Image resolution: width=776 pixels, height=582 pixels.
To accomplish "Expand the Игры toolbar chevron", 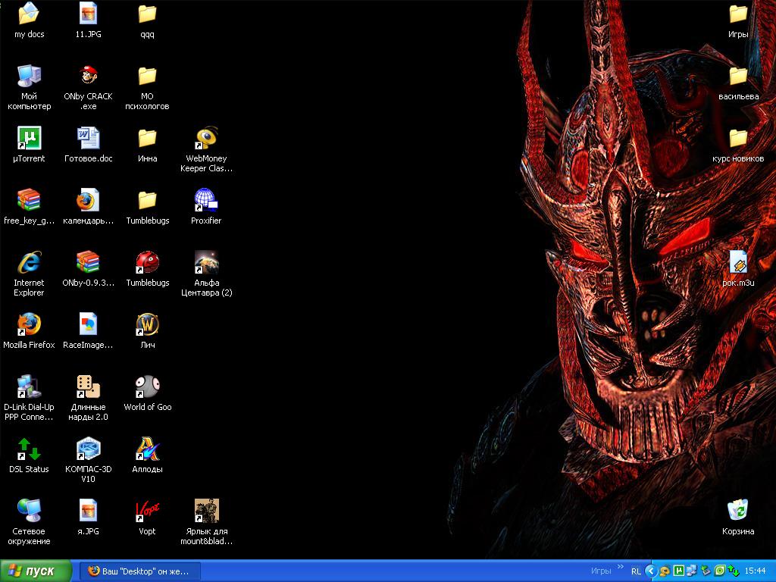I will [620, 567].
